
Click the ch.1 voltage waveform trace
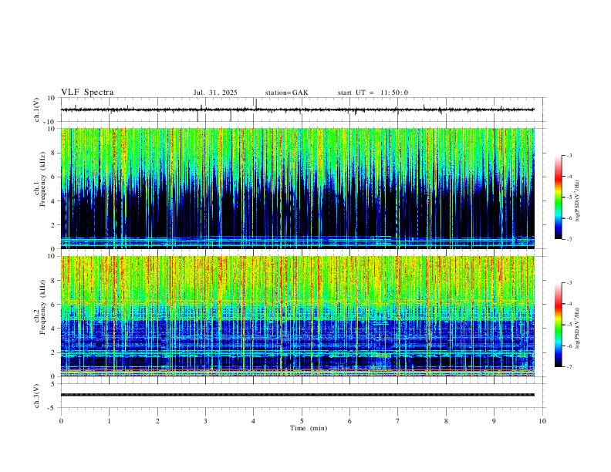click(298, 110)
